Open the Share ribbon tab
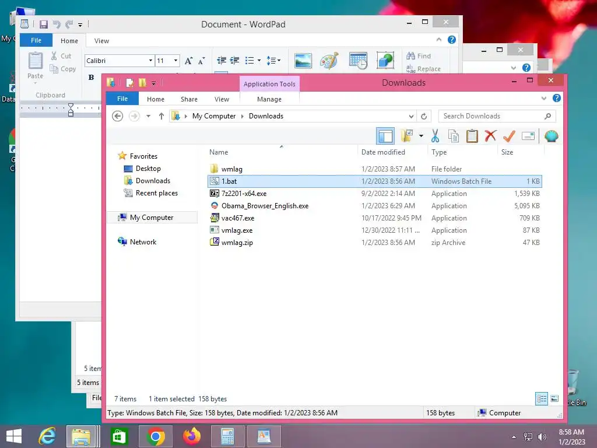 coord(189,99)
